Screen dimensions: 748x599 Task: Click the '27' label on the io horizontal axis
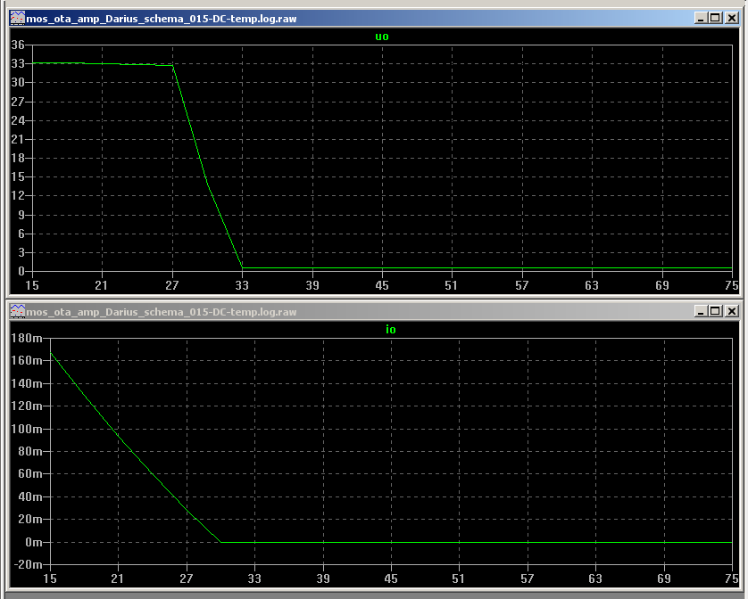[186, 578]
